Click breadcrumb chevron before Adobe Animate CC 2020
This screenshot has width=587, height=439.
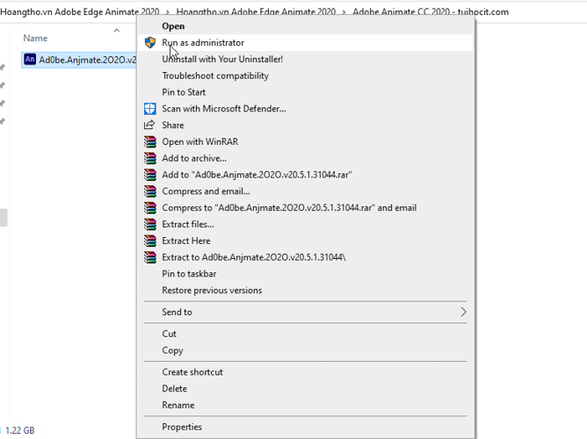pyautogui.click(x=344, y=12)
